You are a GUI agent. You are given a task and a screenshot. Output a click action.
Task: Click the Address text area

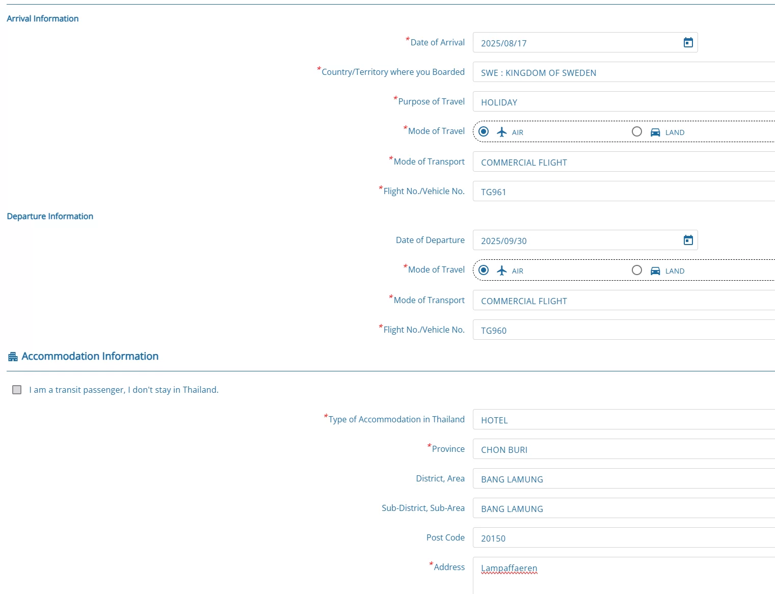[623, 578]
